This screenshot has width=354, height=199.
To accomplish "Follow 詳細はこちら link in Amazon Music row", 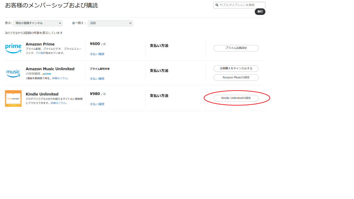I will click(x=60, y=78).
